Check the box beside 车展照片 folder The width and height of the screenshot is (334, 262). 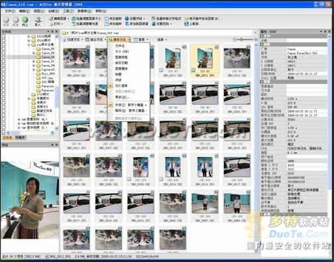pyautogui.click(x=3, y=98)
